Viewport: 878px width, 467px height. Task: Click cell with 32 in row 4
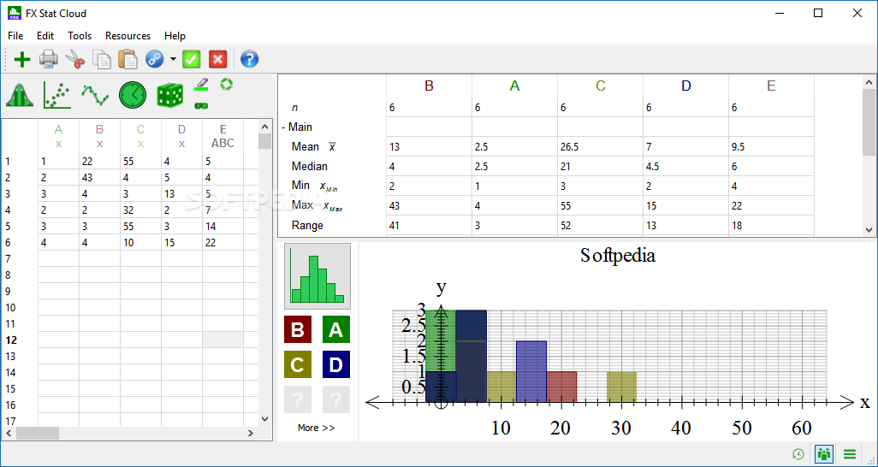tap(140, 210)
